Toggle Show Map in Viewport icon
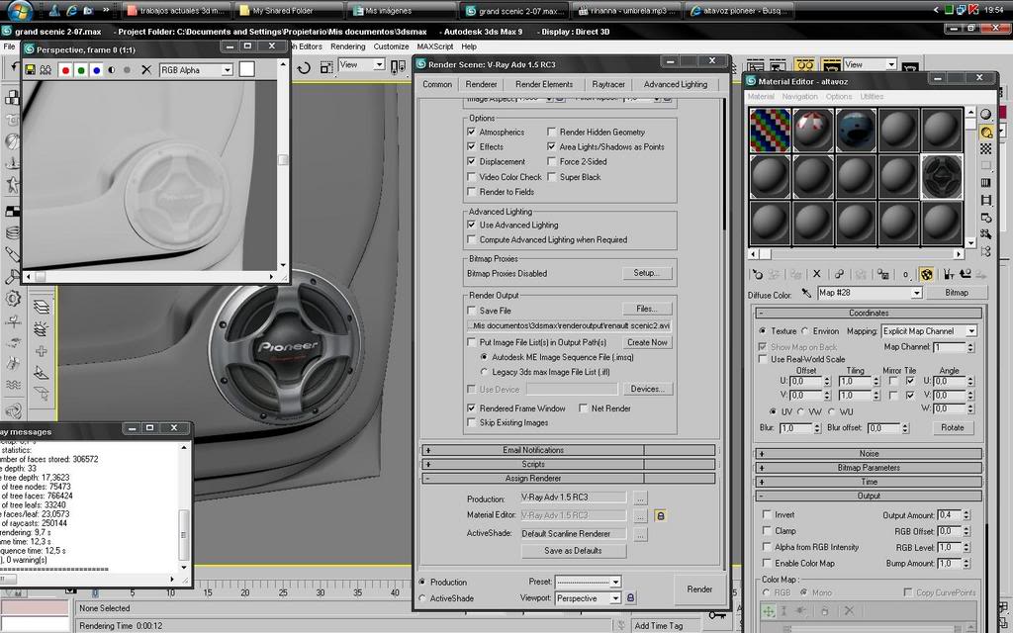Viewport: 1013px width, 633px height. pos(926,275)
